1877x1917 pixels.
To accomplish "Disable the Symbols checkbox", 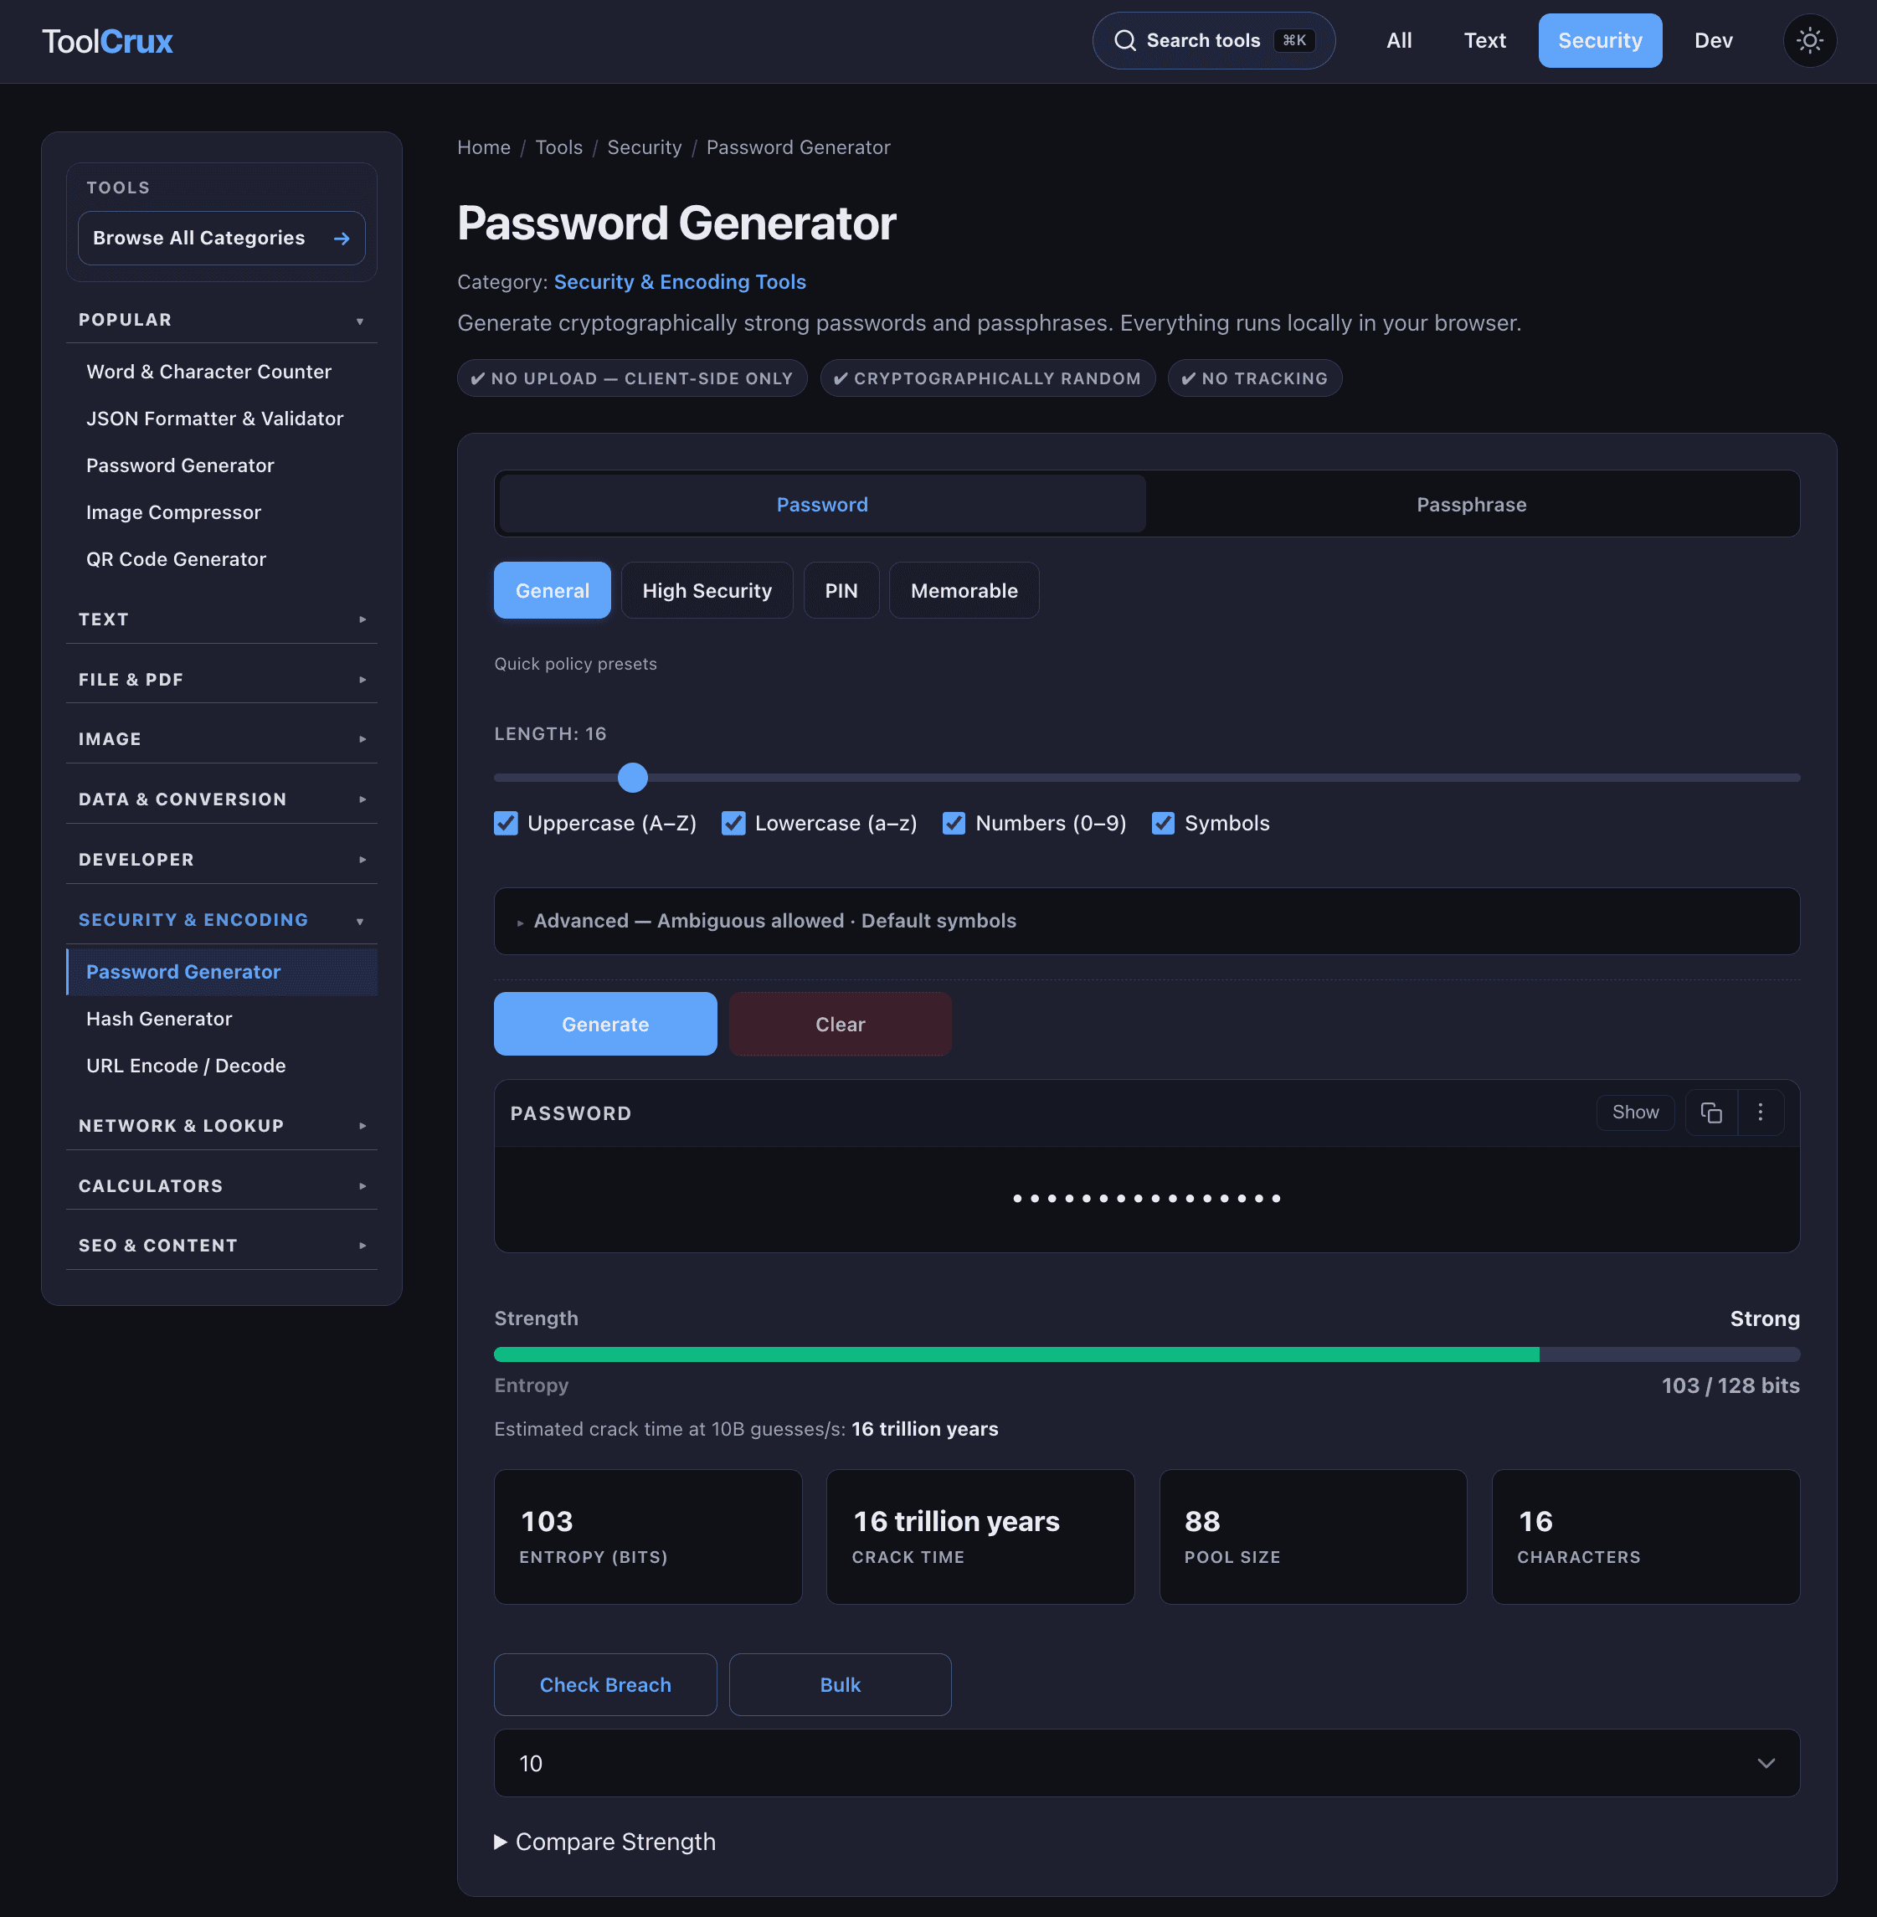I will coord(1165,823).
